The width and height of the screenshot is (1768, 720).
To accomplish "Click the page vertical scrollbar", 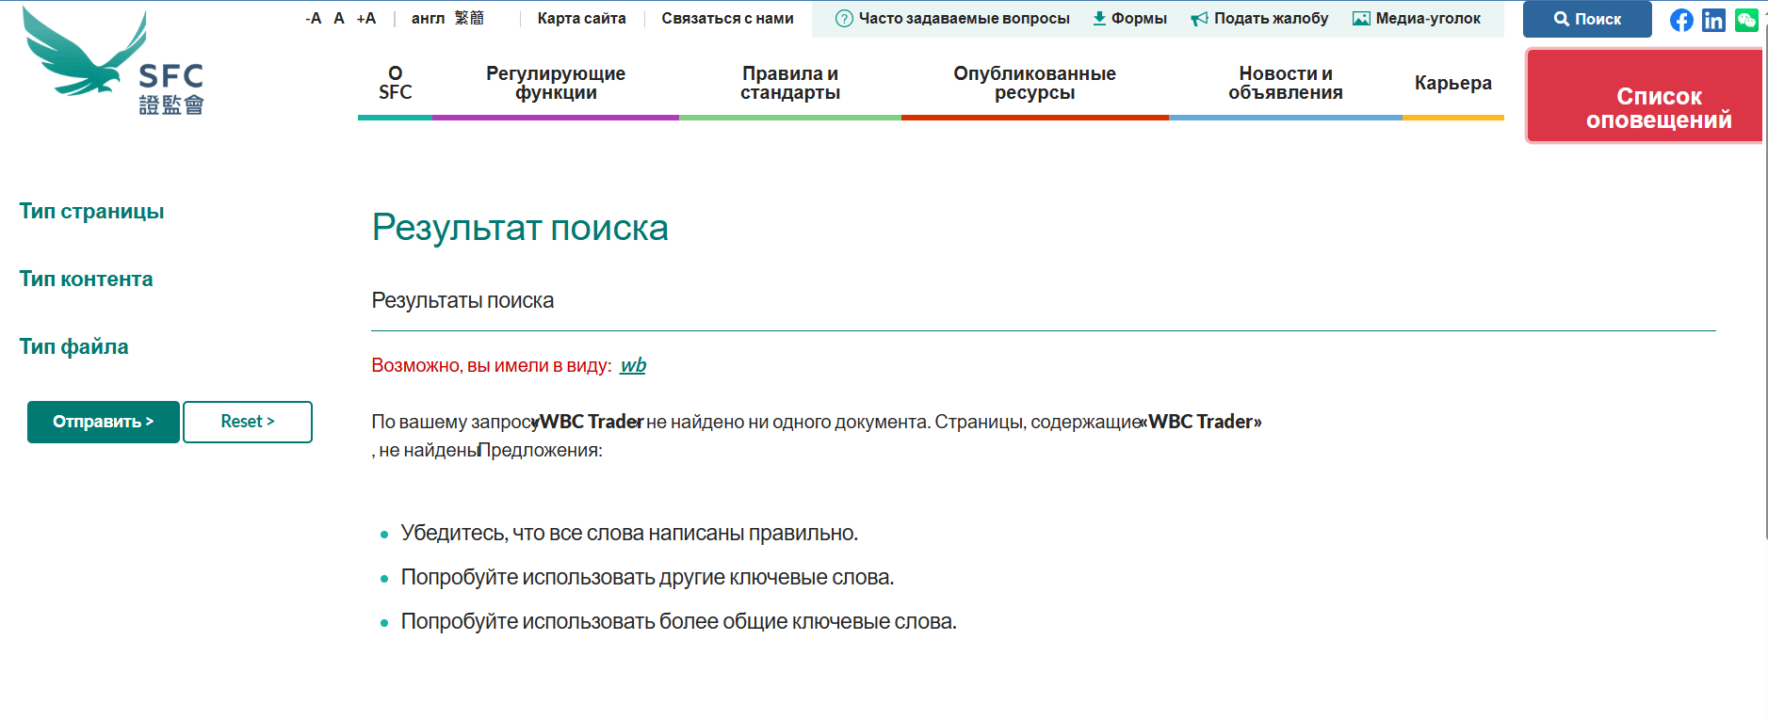I will (1765, 282).
